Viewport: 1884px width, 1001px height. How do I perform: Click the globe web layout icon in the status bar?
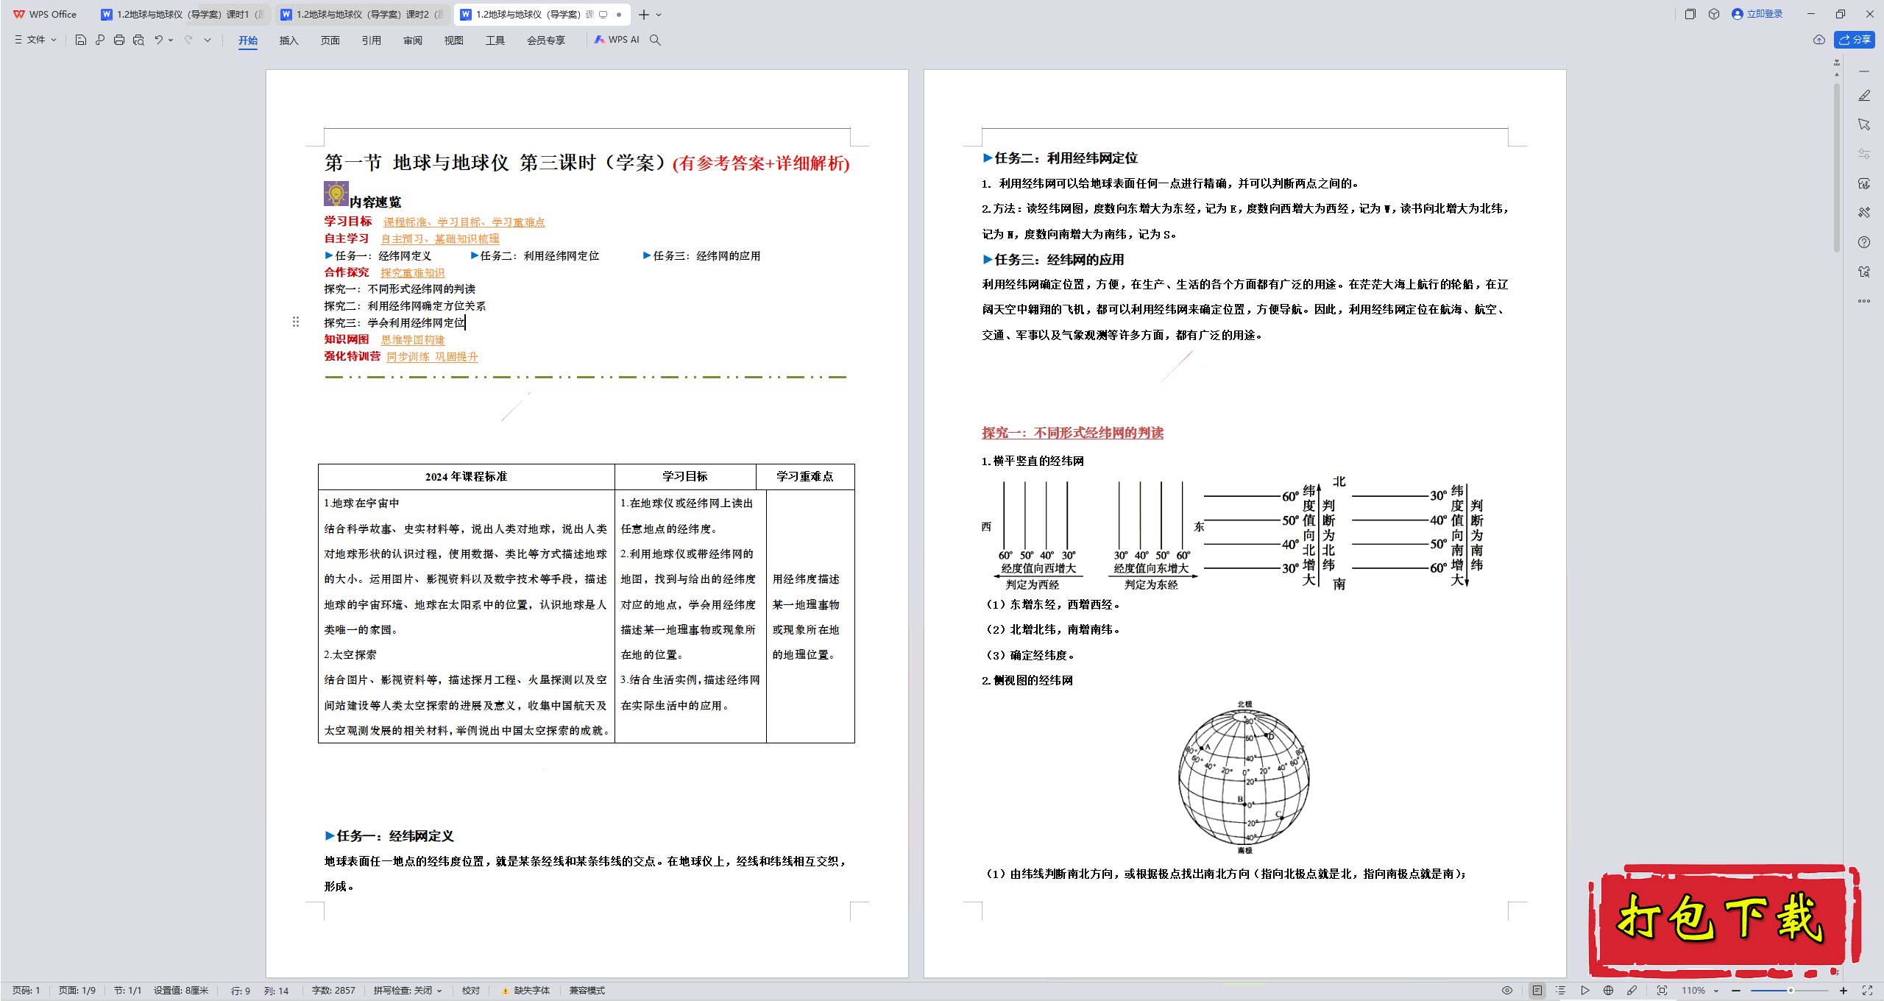tap(1608, 991)
